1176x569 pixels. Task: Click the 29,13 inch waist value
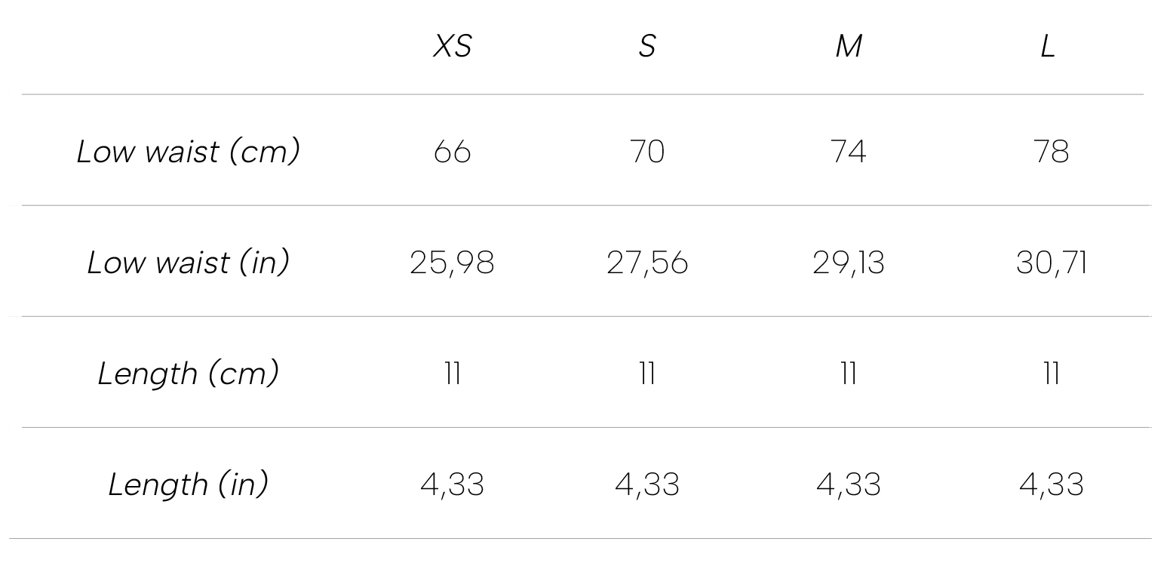tap(849, 263)
